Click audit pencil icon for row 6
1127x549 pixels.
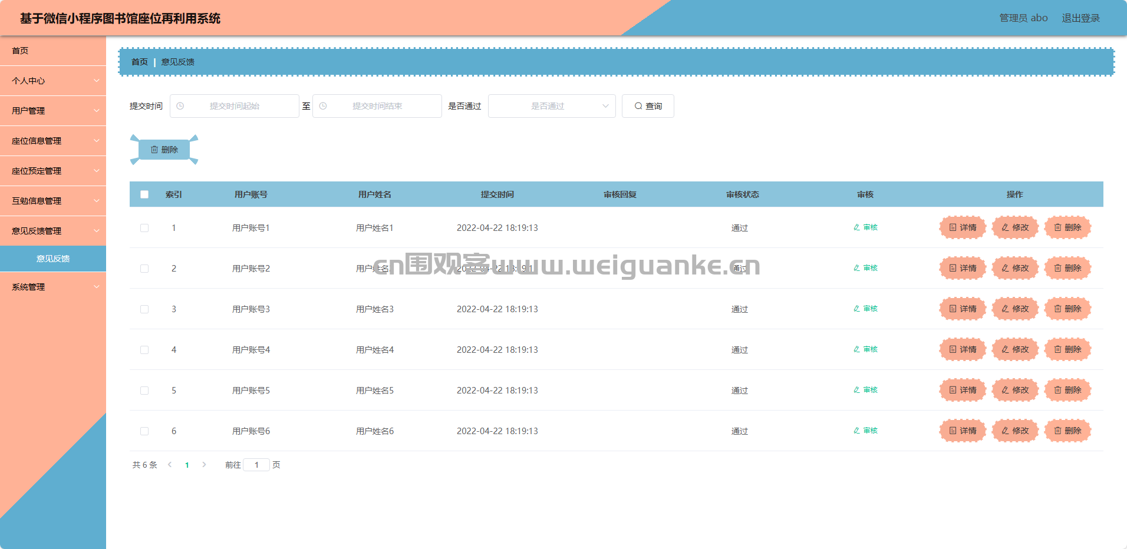click(857, 431)
